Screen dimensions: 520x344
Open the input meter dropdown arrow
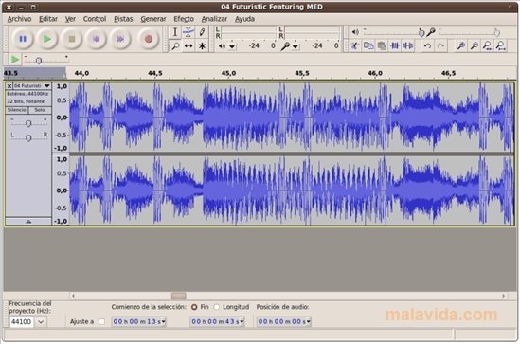coord(296,46)
